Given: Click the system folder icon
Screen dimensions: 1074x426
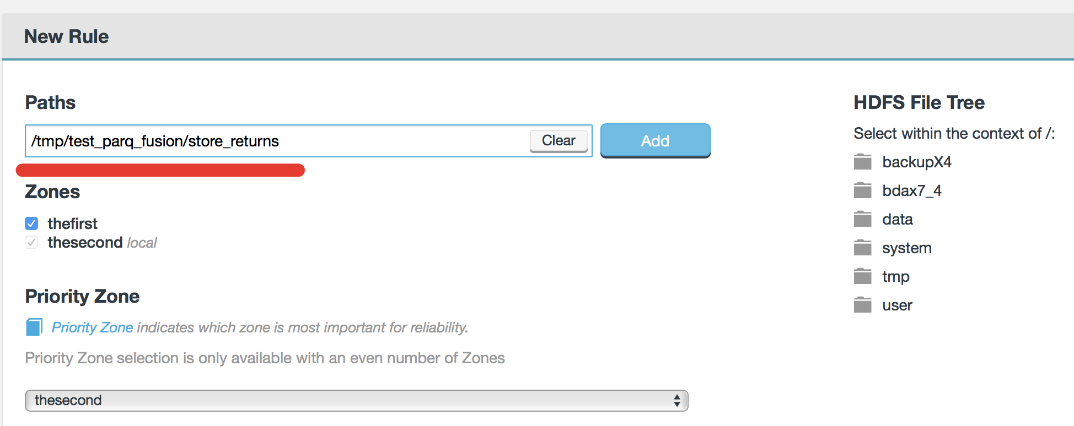Looking at the screenshot, I should point(862,248).
